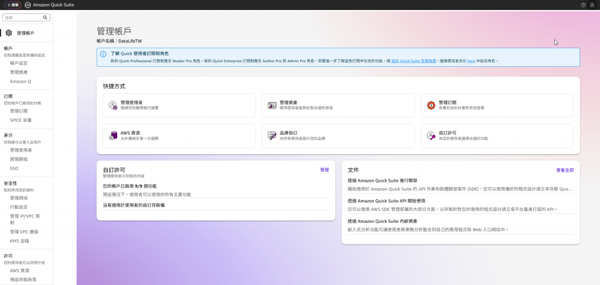Viewport: 600px width, 285px height.
Task: Click the magnifier icon in sidebar search
Action: 46,18
